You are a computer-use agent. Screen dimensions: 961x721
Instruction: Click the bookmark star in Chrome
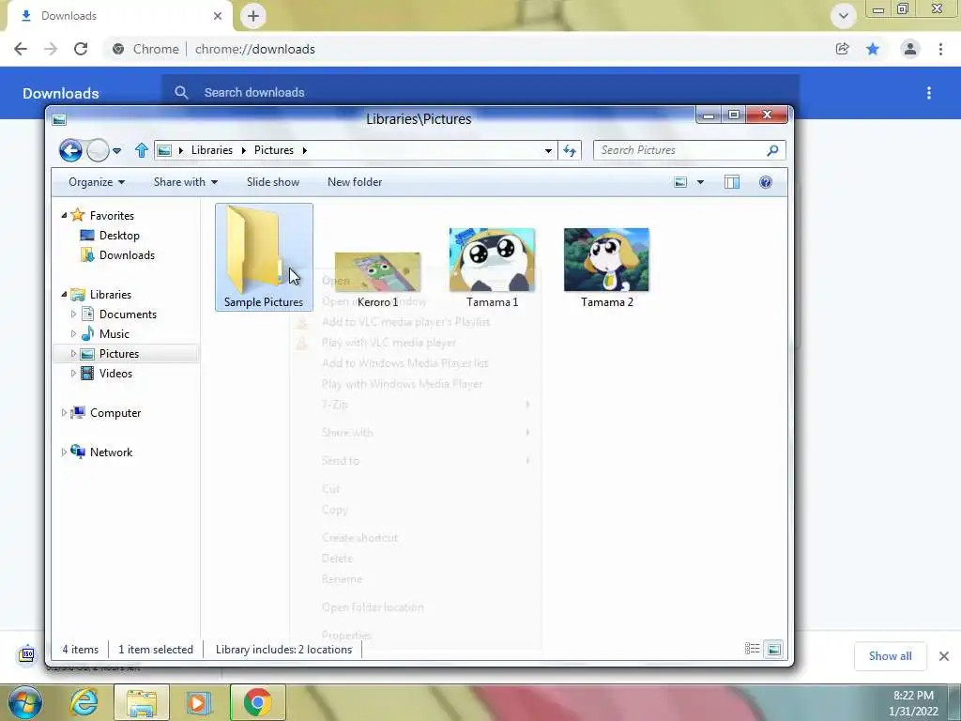(873, 49)
